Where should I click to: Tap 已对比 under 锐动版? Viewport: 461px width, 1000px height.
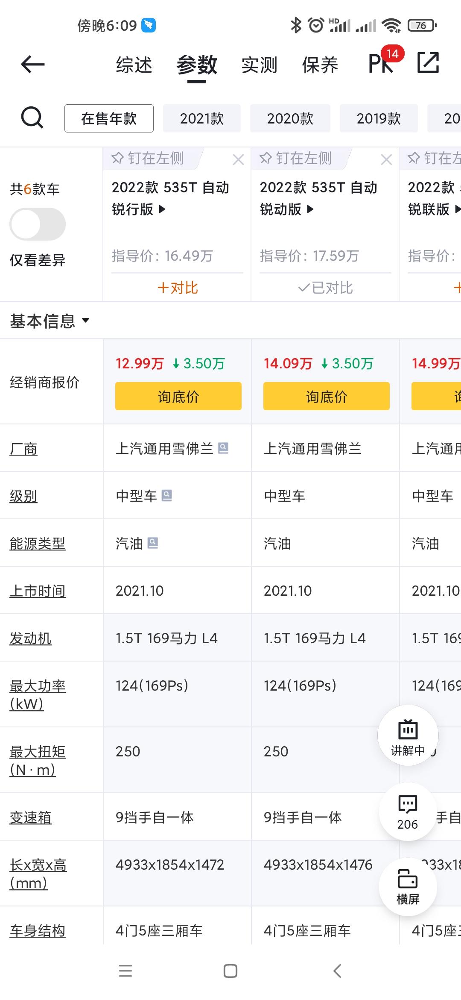[325, 288]
